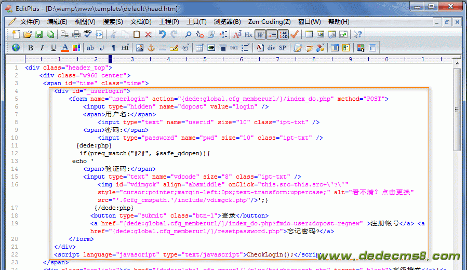467x270 pixels.
Task: Toggle word wrap (W) button
Action: tap(260, 35)
